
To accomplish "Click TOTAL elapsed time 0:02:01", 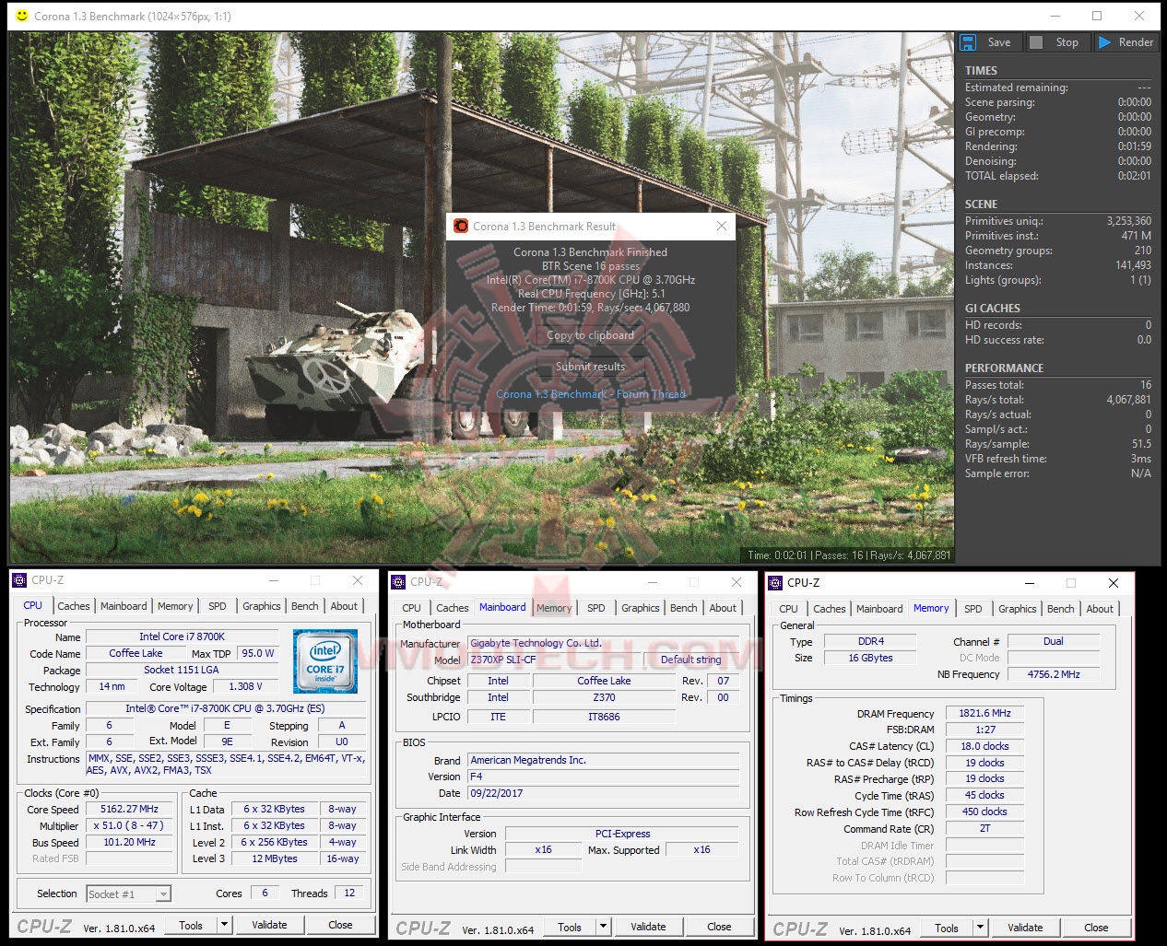I will click(1134, 176).
